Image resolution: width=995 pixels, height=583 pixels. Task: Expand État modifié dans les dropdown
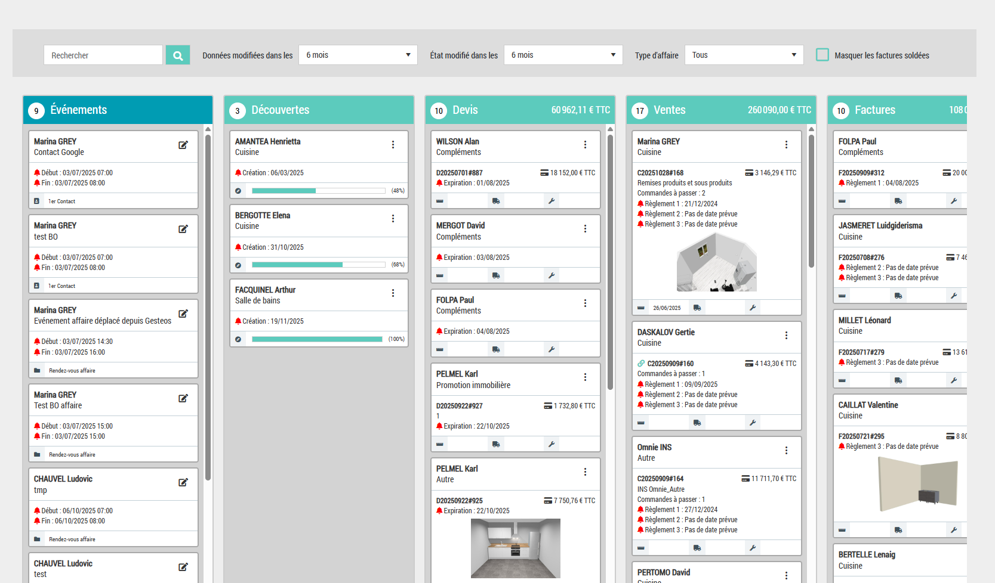coord(563,55)
